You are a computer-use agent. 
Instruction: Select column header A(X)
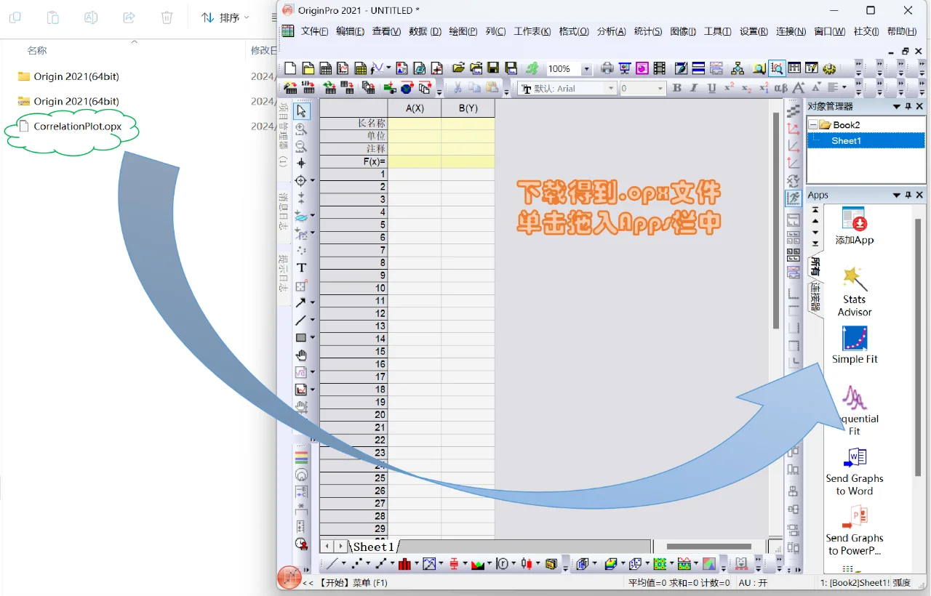[x=415, y=108]
